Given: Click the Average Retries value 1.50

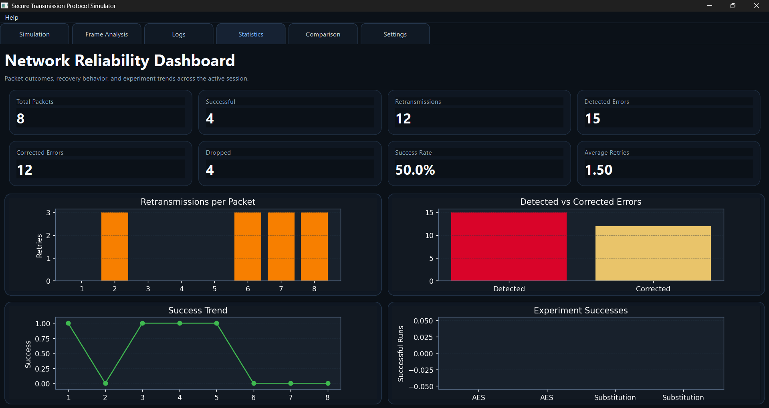Looking at the screenshot, I should [x=599, y=170].
